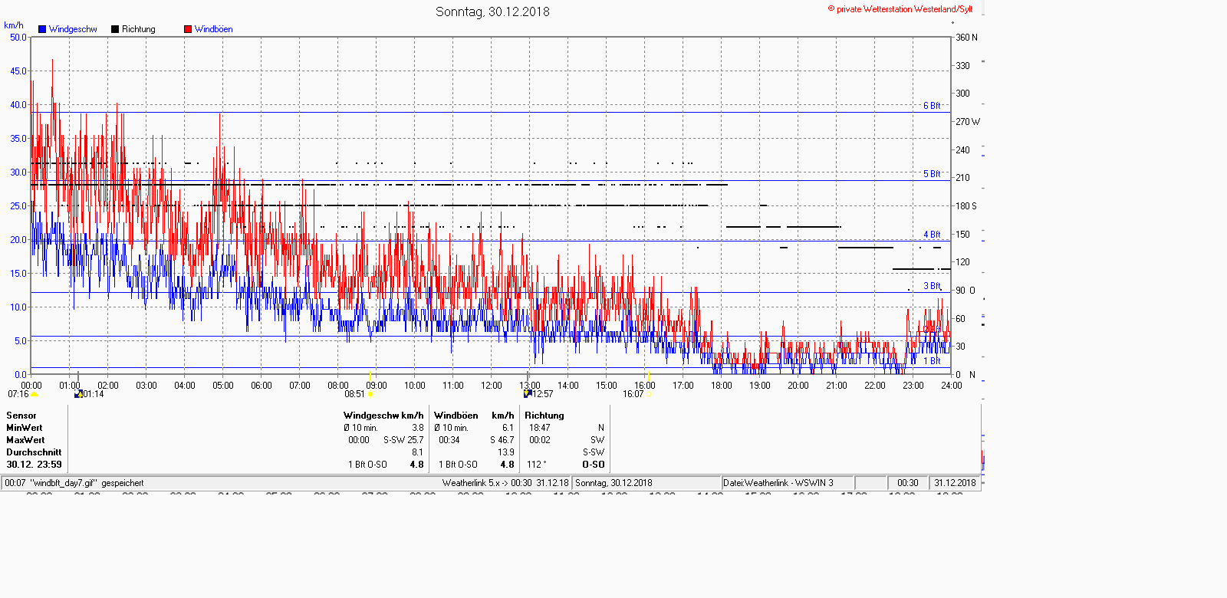Click the sun icon beside 08:51

(370, 394)
